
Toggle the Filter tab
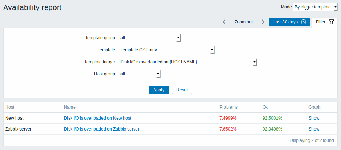pos(325,22)
